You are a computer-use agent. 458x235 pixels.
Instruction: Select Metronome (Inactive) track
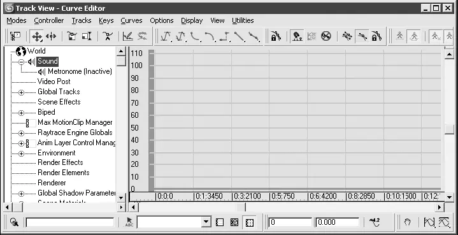coord(80,71)
